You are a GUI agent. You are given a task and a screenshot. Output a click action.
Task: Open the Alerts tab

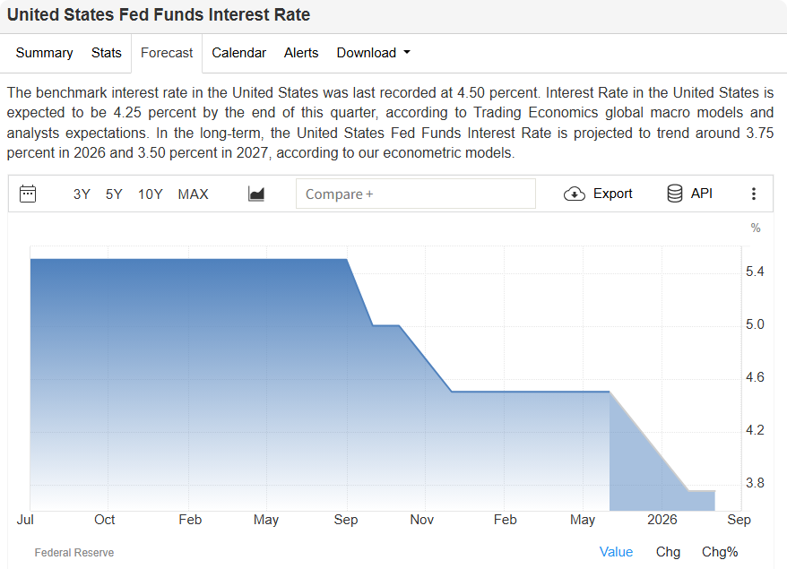(301, 53)
